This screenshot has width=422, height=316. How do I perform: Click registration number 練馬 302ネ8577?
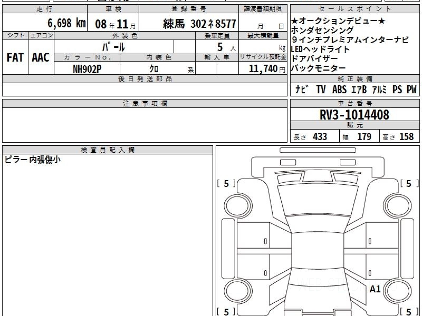click(x=199, y=24)
